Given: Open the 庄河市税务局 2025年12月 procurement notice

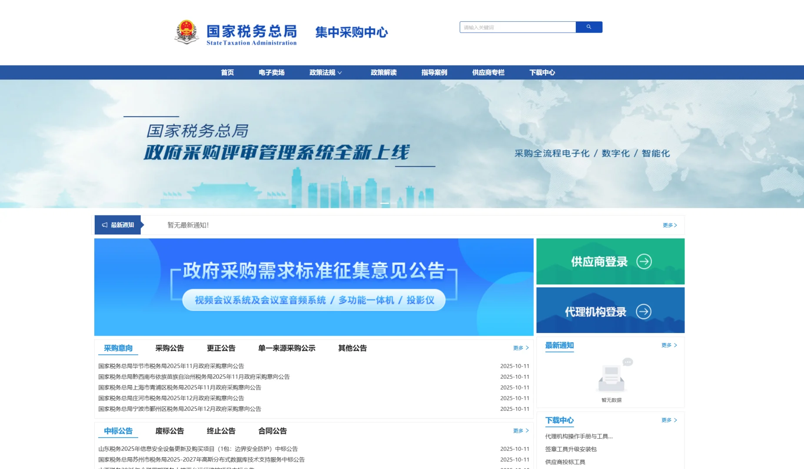Looking at the screenshot, I should [x=171, y=398].
